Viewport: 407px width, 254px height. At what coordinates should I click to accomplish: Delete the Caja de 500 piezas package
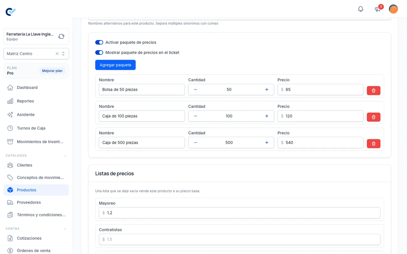374,144
